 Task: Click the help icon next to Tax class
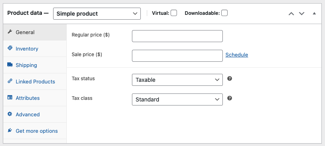coord(229,98)
